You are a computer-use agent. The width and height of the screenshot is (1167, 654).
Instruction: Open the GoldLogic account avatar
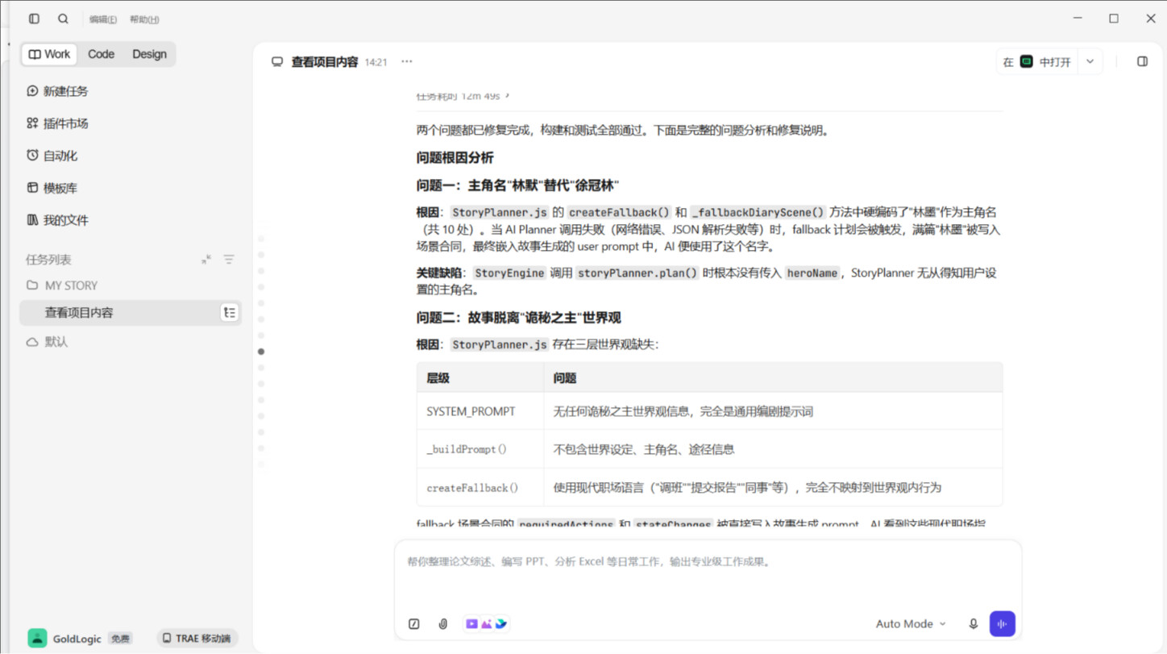coord(37,638)
